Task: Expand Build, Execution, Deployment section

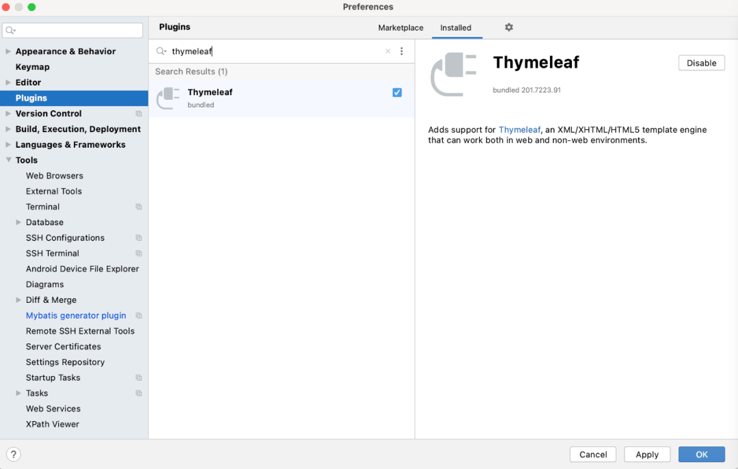Action: click(8, 129)
